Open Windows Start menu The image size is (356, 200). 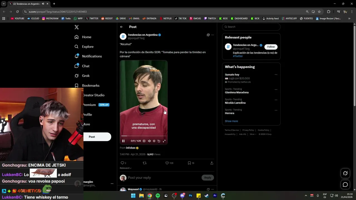pos(133,196)
